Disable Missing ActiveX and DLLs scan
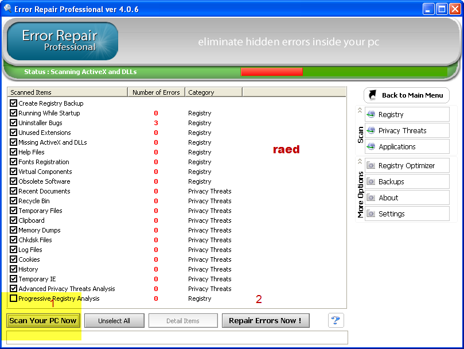The image size is (464, 349). [x=13, y=142]
